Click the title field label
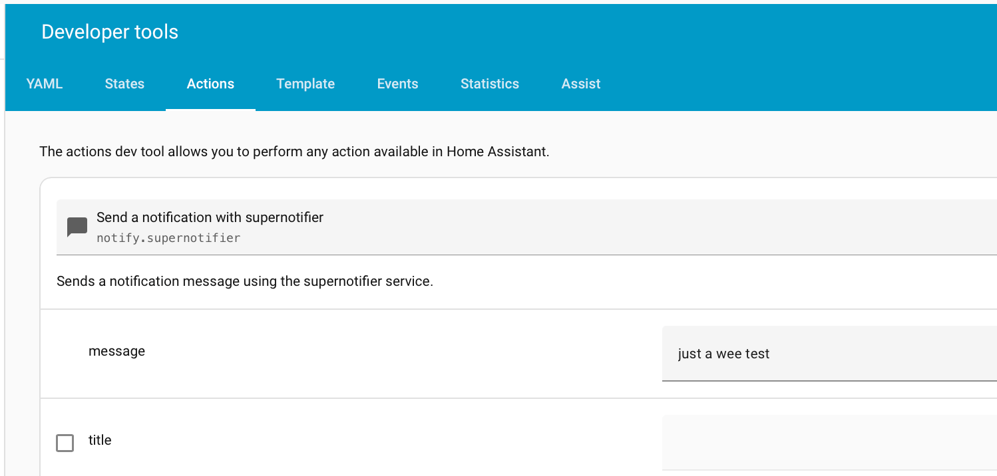997x476 pixels. click(101, 440)
